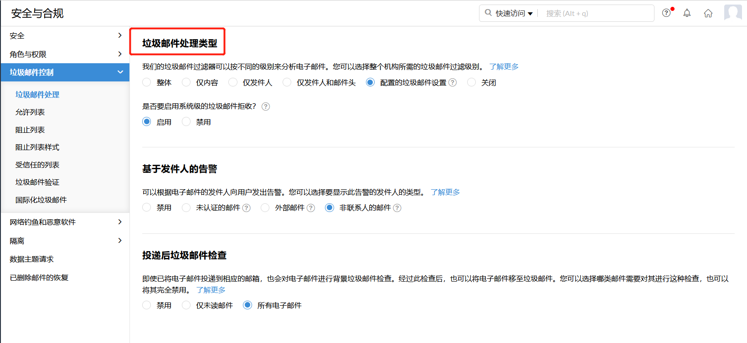This screenshot has width=747, height=343.
Task: Click 了解更多 link under 投递后垃圾邮件检查
Action: [x=211, y=290]
